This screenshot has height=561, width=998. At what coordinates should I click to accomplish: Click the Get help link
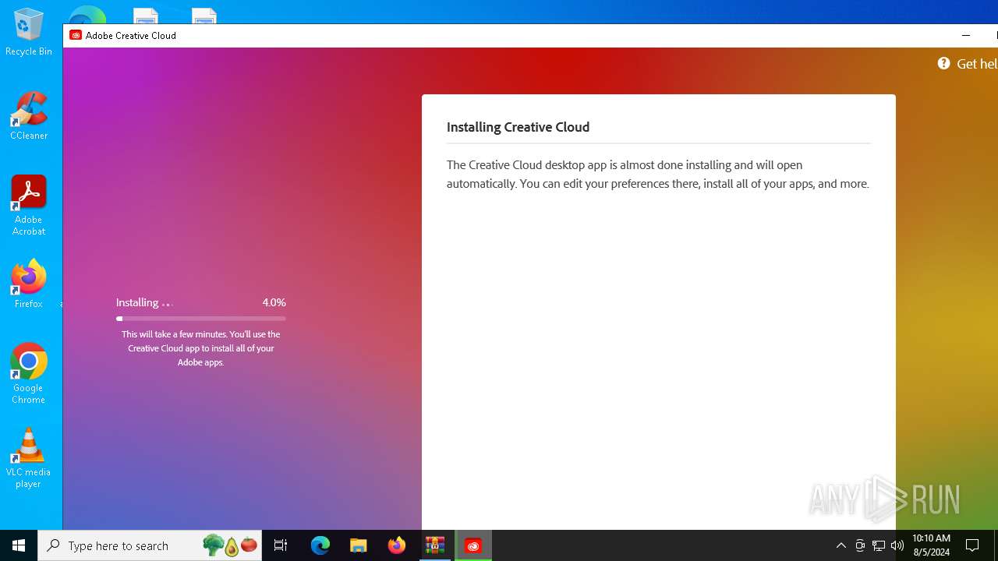pos(977,64)
